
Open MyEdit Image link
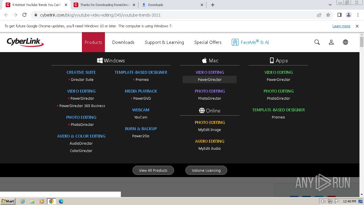point(210,130)
